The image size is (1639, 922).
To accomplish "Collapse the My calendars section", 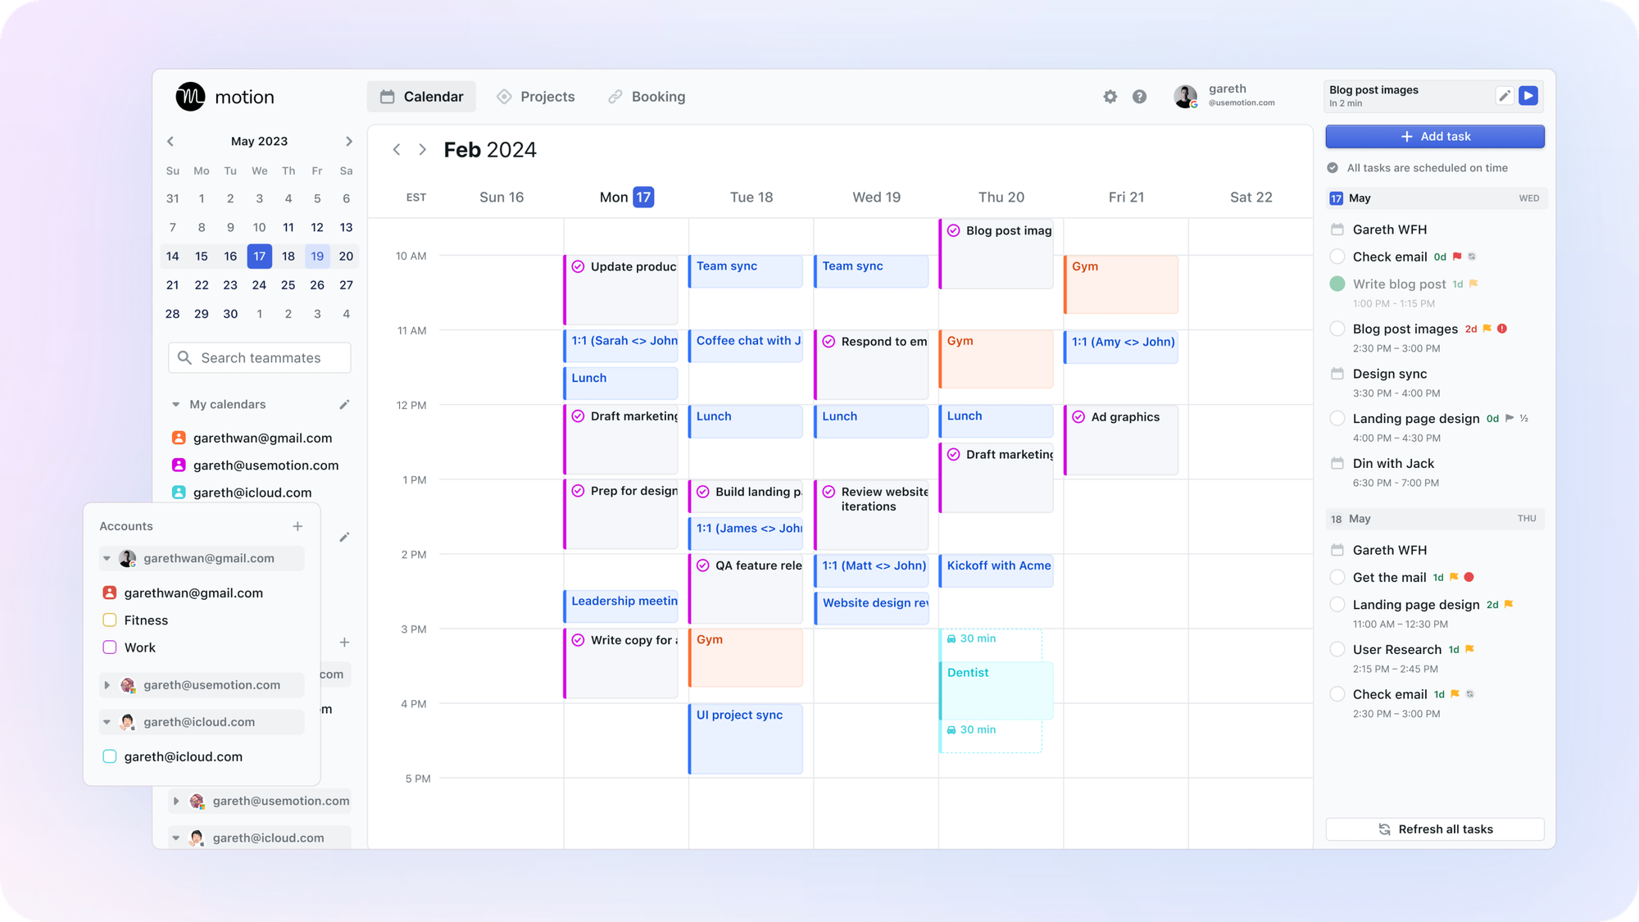I will (175, 404).
